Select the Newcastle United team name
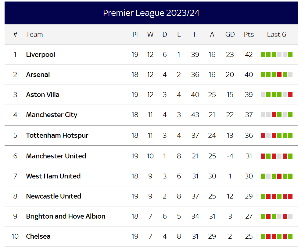Screen dimensions: 305x249 point(54,196)
